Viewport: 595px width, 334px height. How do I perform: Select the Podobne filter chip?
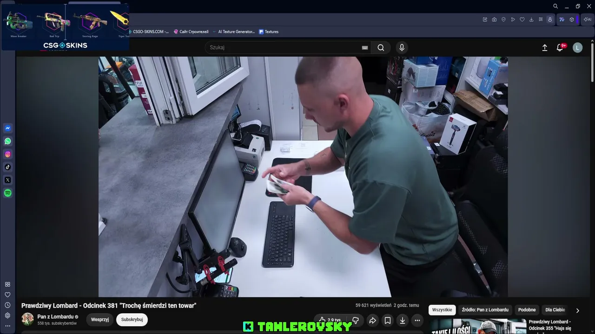point(527,310)
